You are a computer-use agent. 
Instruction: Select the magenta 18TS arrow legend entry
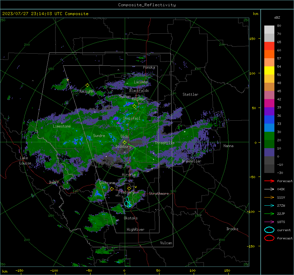click(x=269, y=222)
